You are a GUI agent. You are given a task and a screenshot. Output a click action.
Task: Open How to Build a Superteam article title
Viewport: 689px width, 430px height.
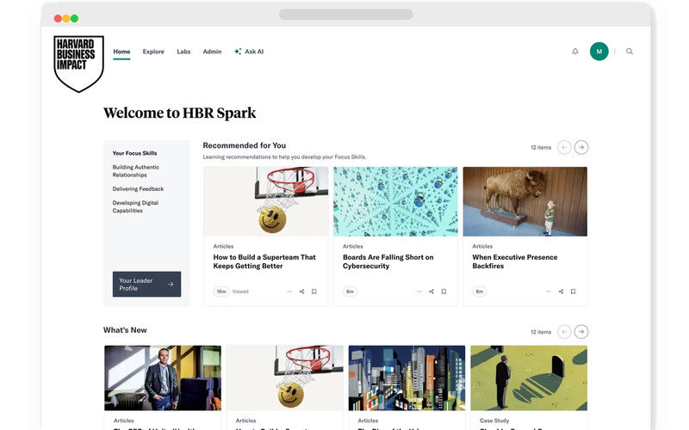264,261
